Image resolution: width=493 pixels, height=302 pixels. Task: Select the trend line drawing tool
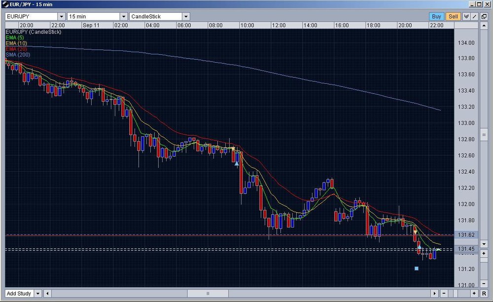(475, 16)
